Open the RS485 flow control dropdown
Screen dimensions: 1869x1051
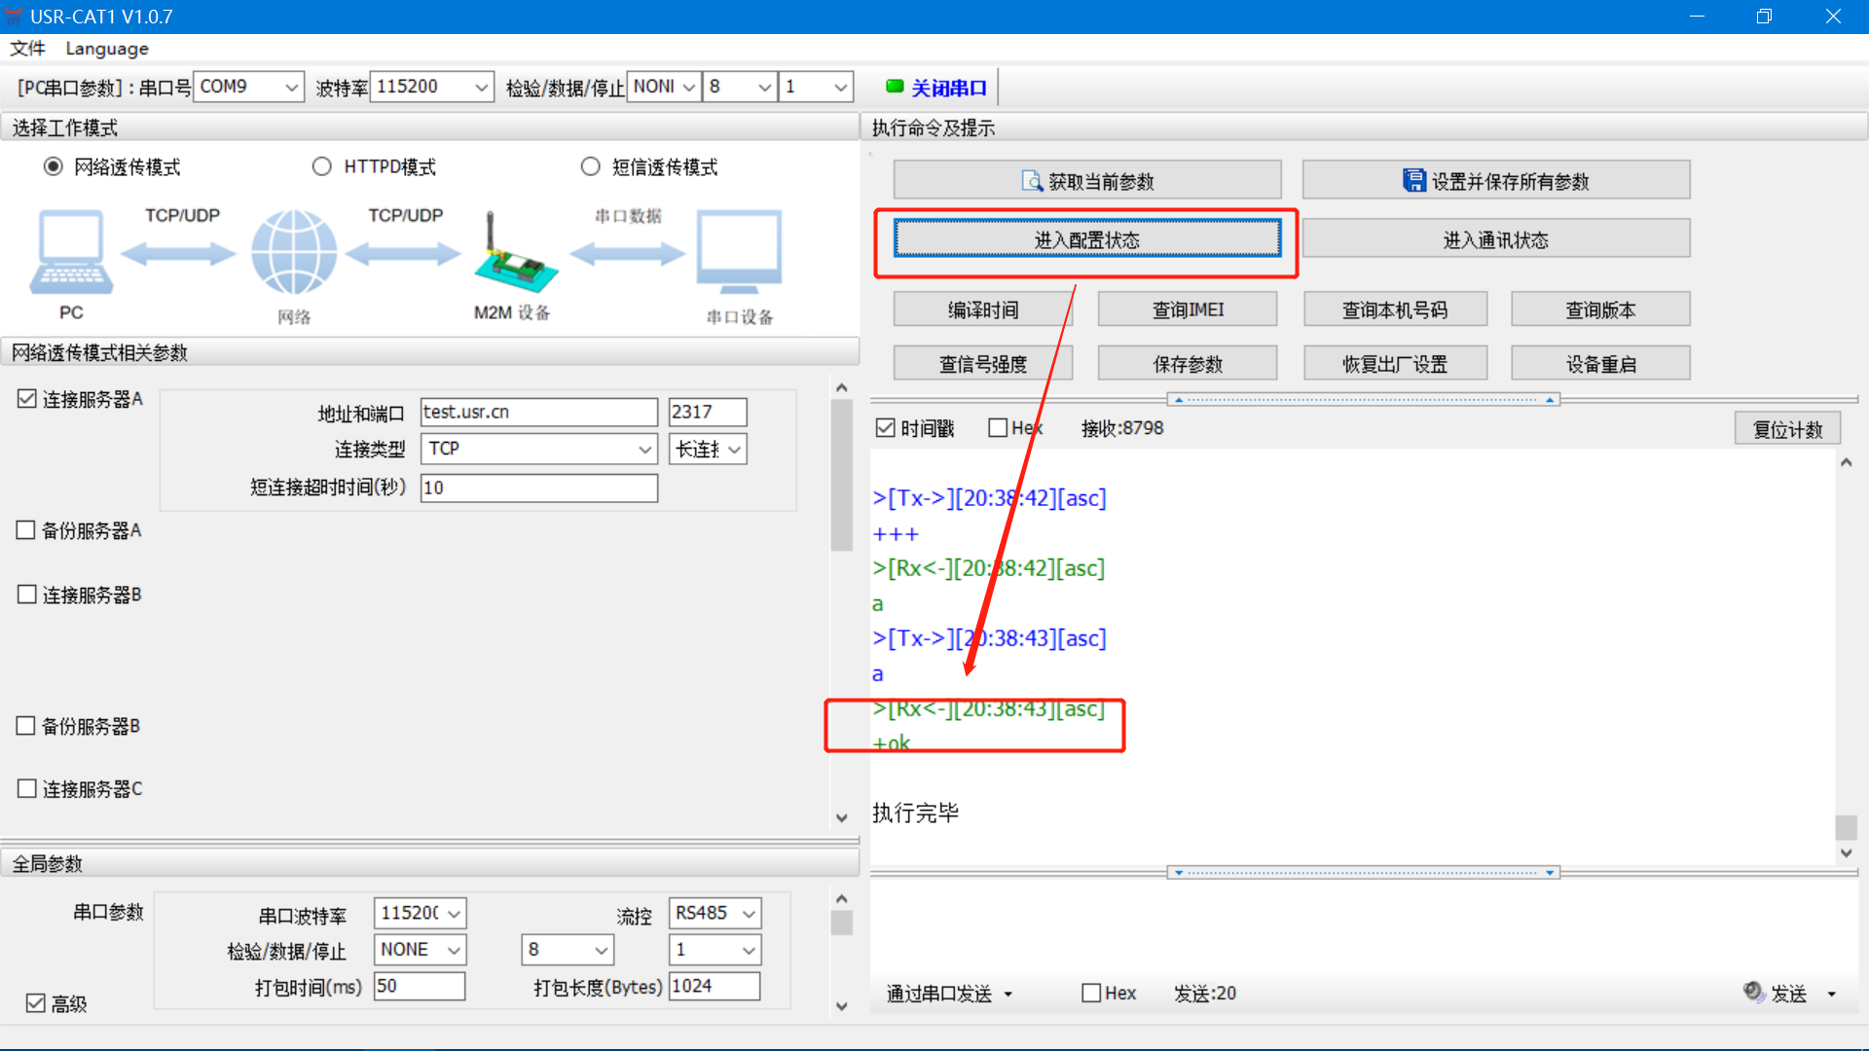tap(749, 913)
